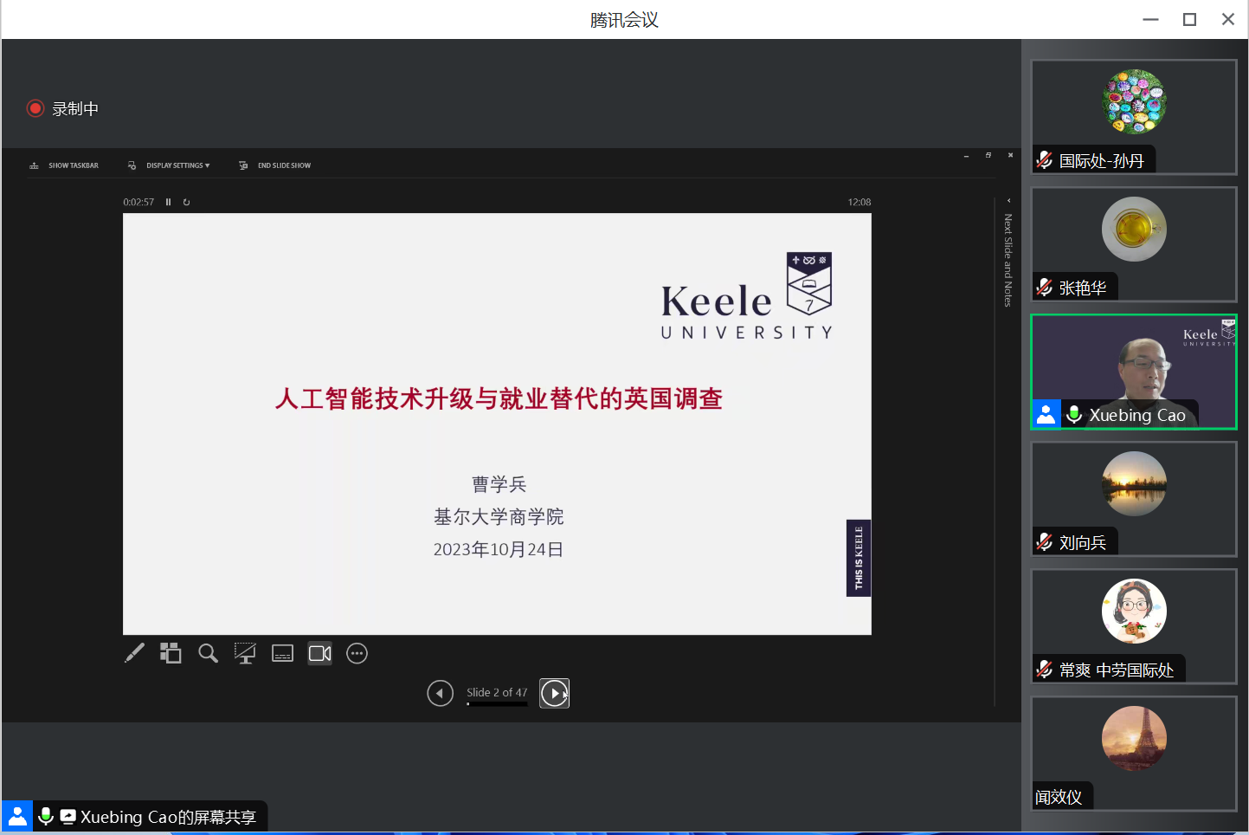Click the zoom magnifier tool

point(208,653)
